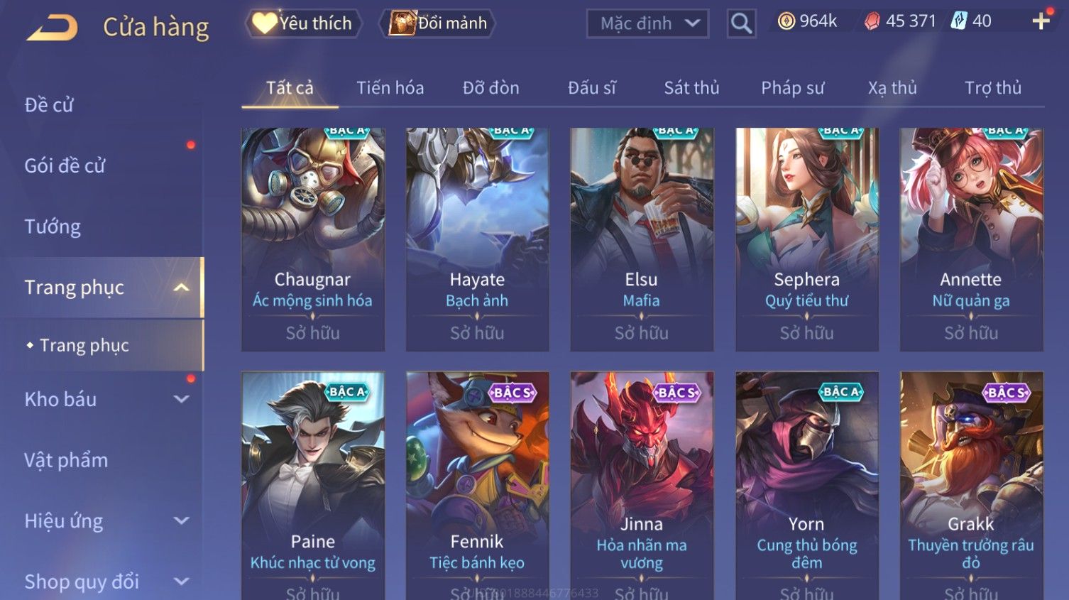Select Trang phục sub-item in sidebar
The height and width of the screenshot is (600, 1069).
[84, 345]
